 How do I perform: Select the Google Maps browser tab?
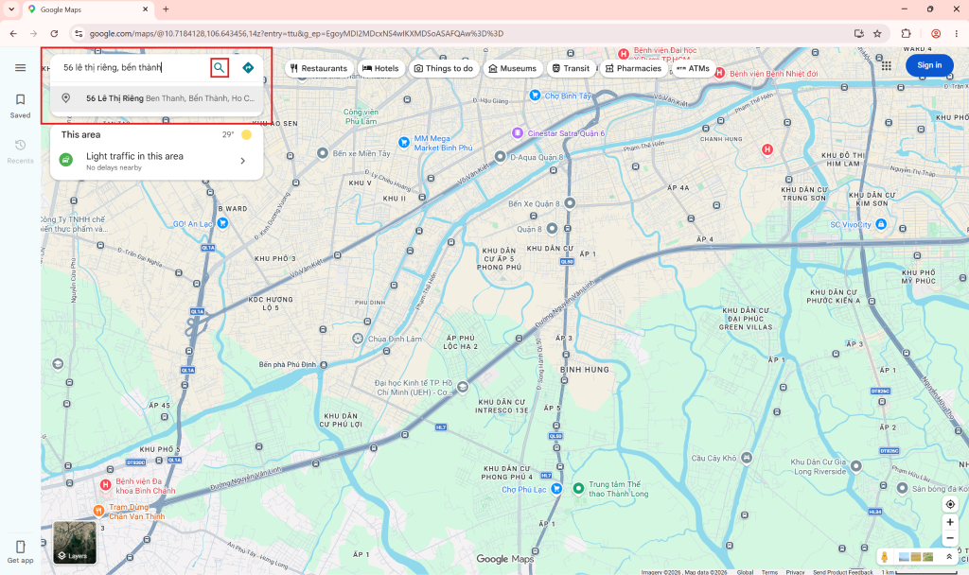(89, 9)
